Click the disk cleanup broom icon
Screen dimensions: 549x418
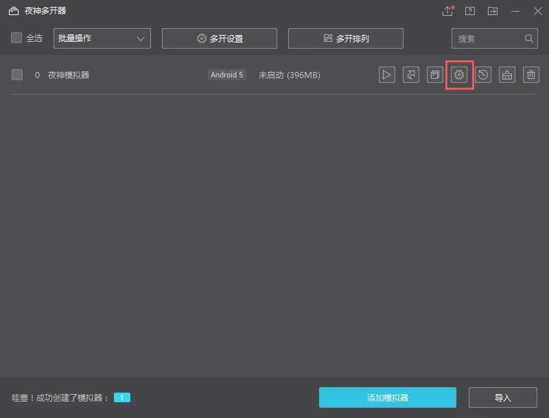(x=507, y=75)
